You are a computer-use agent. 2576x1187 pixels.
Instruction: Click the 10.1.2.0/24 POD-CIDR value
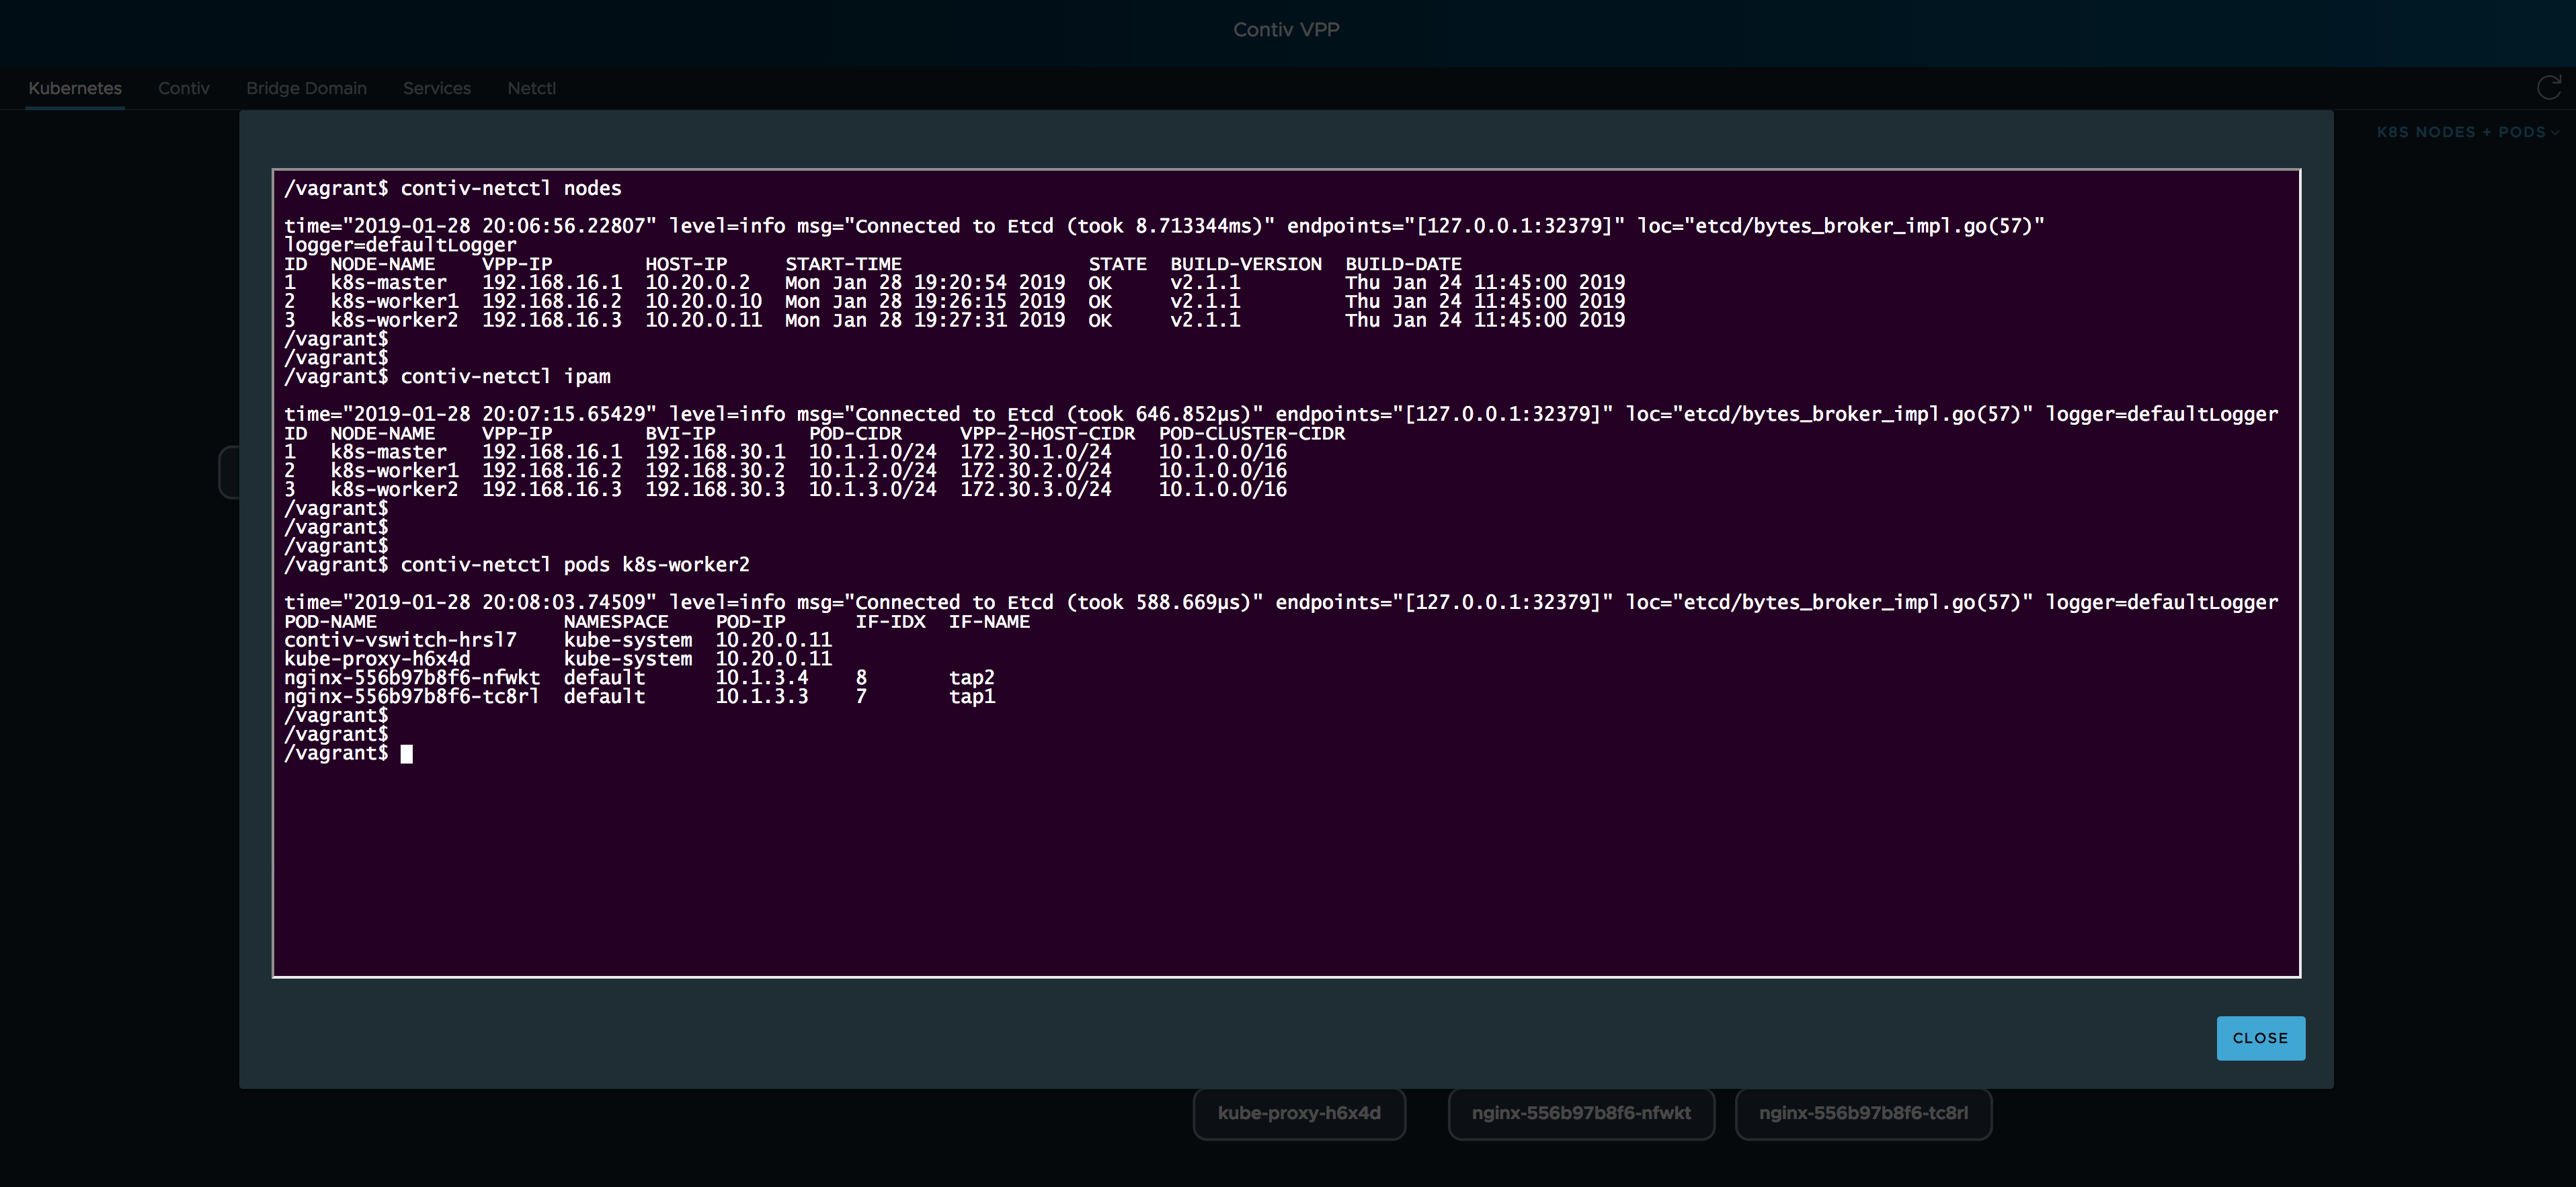[872, 471]
